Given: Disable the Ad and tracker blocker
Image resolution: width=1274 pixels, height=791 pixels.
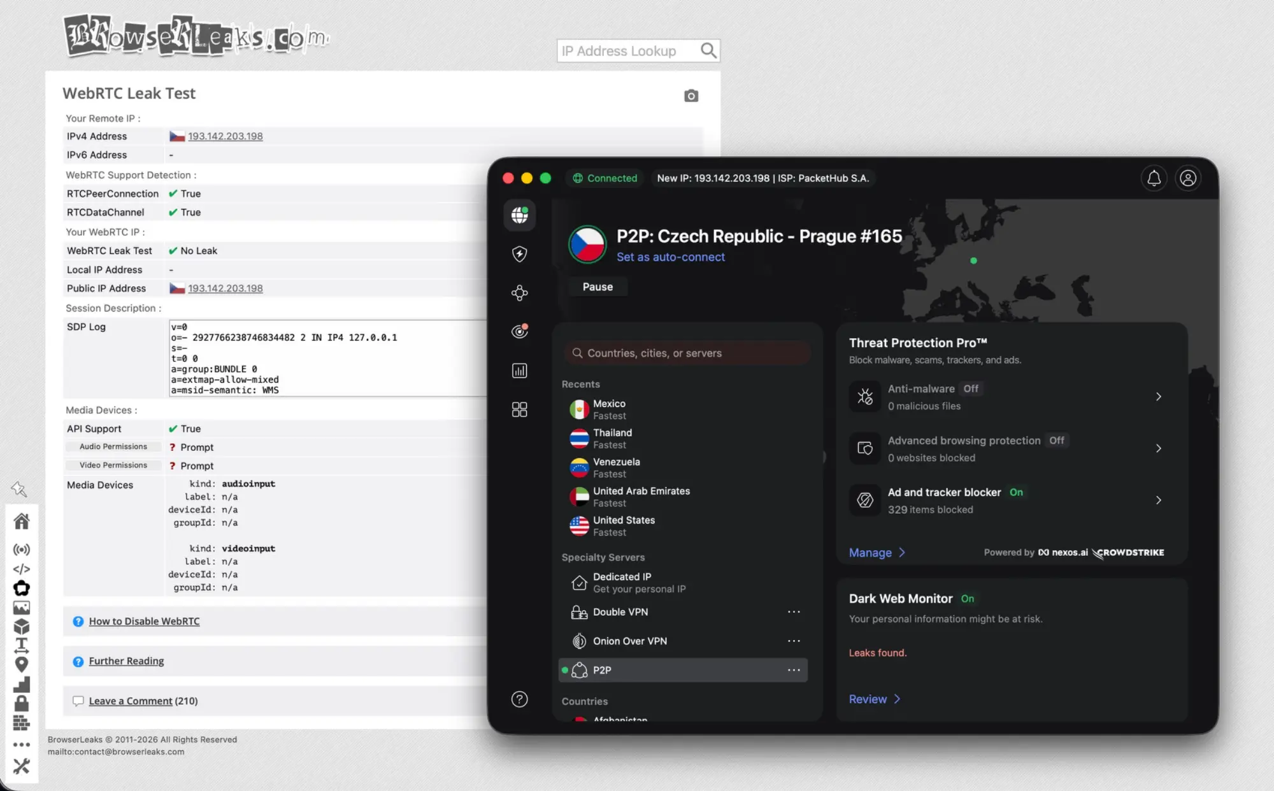Looking at the screenshot, I should click(x=1016, y=492).
